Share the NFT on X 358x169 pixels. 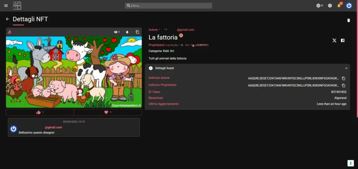tap(334, 40)
